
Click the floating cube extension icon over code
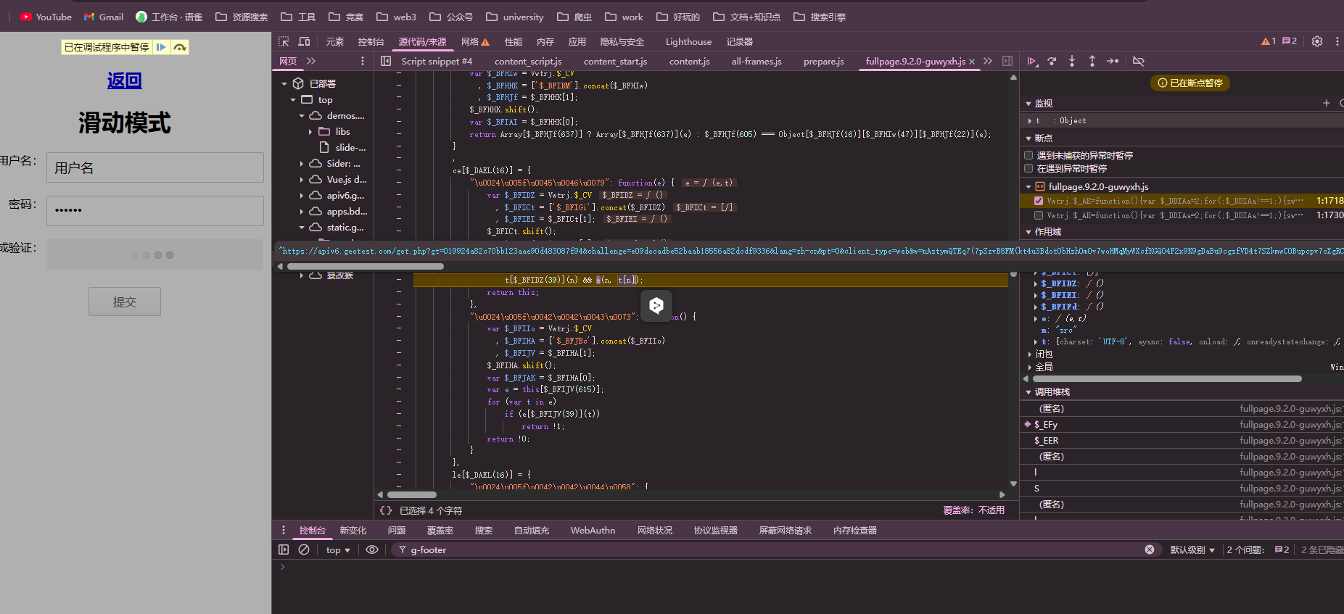[x=656, y=305]
